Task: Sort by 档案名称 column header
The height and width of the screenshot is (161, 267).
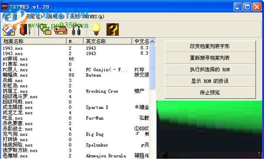Action: point(34,41)
